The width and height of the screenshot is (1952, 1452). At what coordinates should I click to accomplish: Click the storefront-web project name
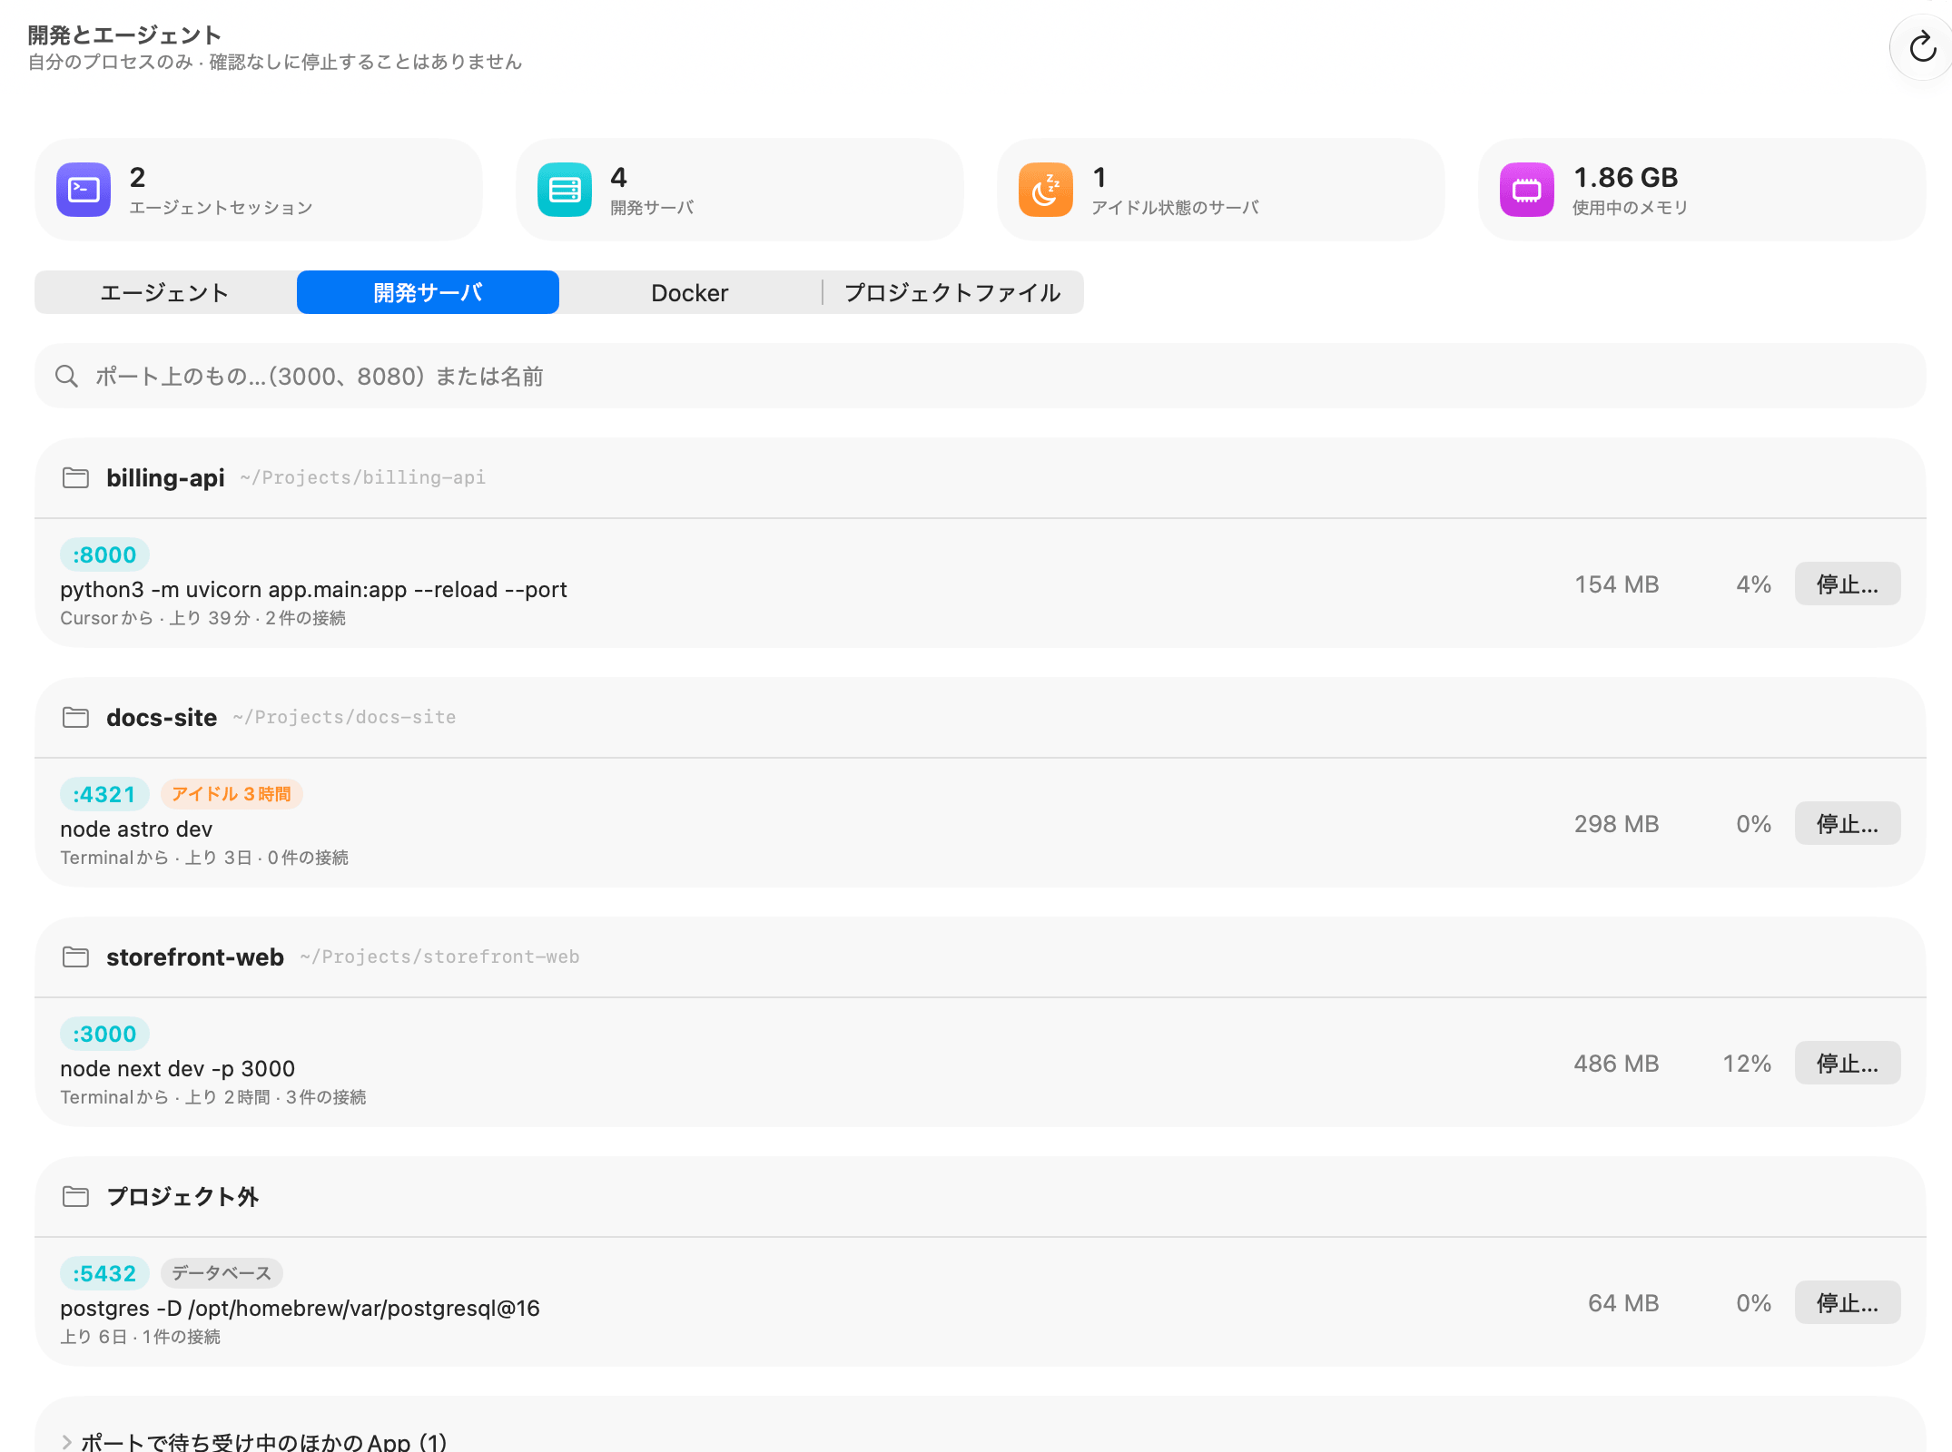point(195,957)
